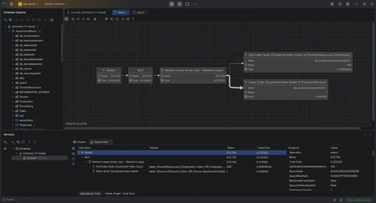Click the horizontal scrollbar of the diagram

[213, 128]
